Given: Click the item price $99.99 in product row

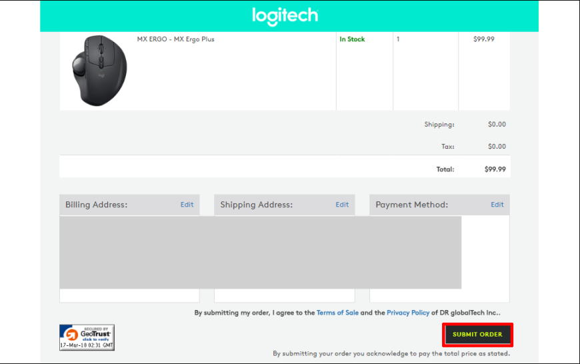Looking at the screenshot, I should [484, 39].
